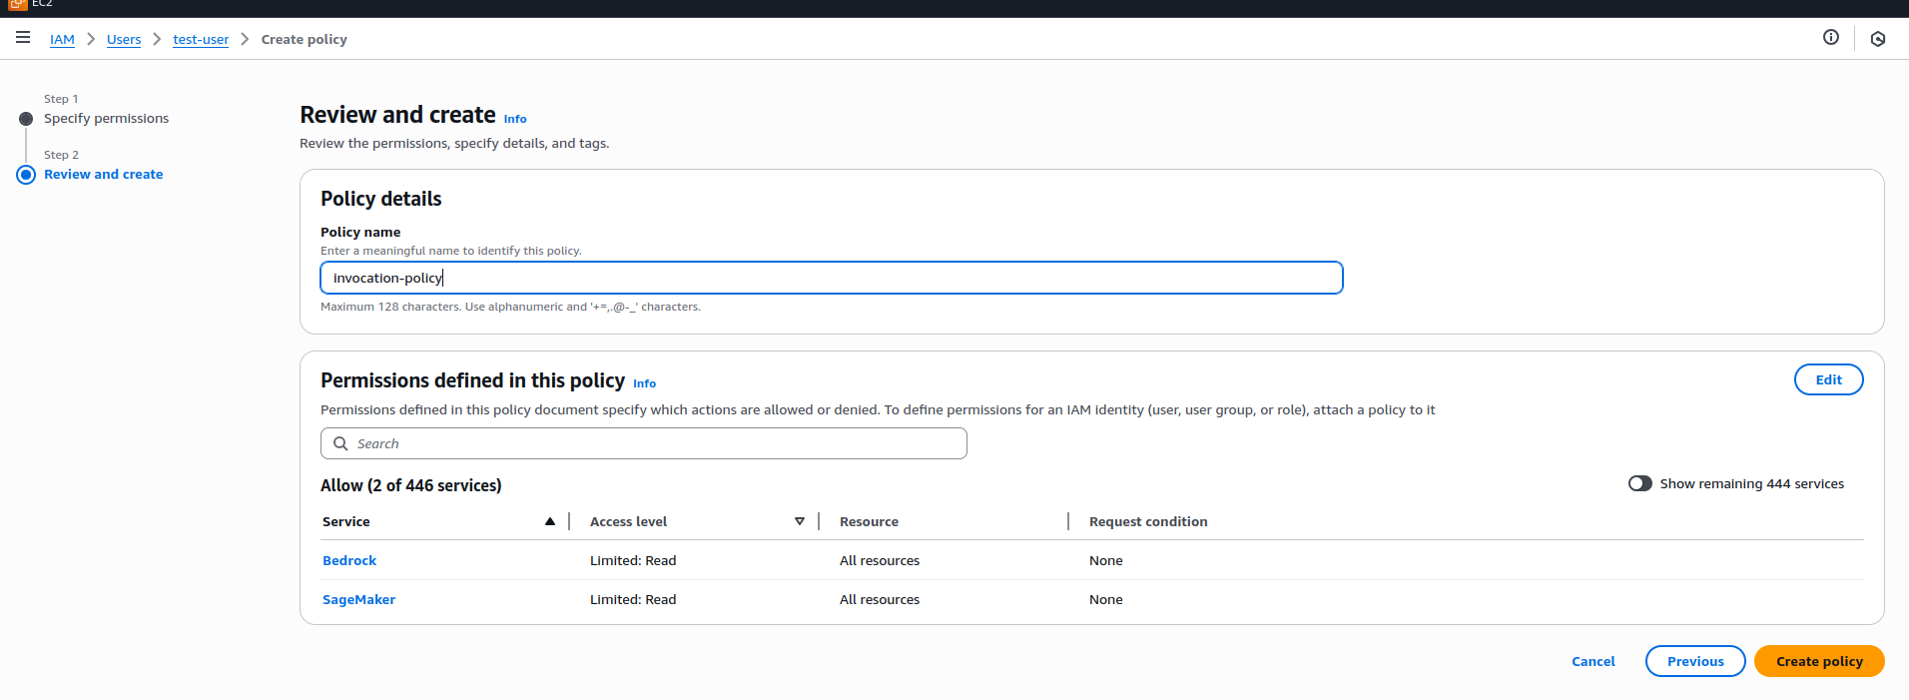The height and width of the screenshot is (700, 1909).
Task: Expand the Bedrock service permissions
Action: (x=349, y=560)
